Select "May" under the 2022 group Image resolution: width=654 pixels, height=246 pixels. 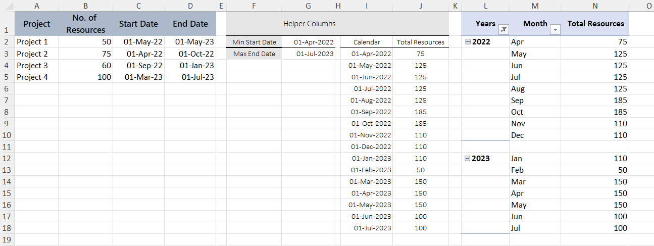click(x=535, y=54)
